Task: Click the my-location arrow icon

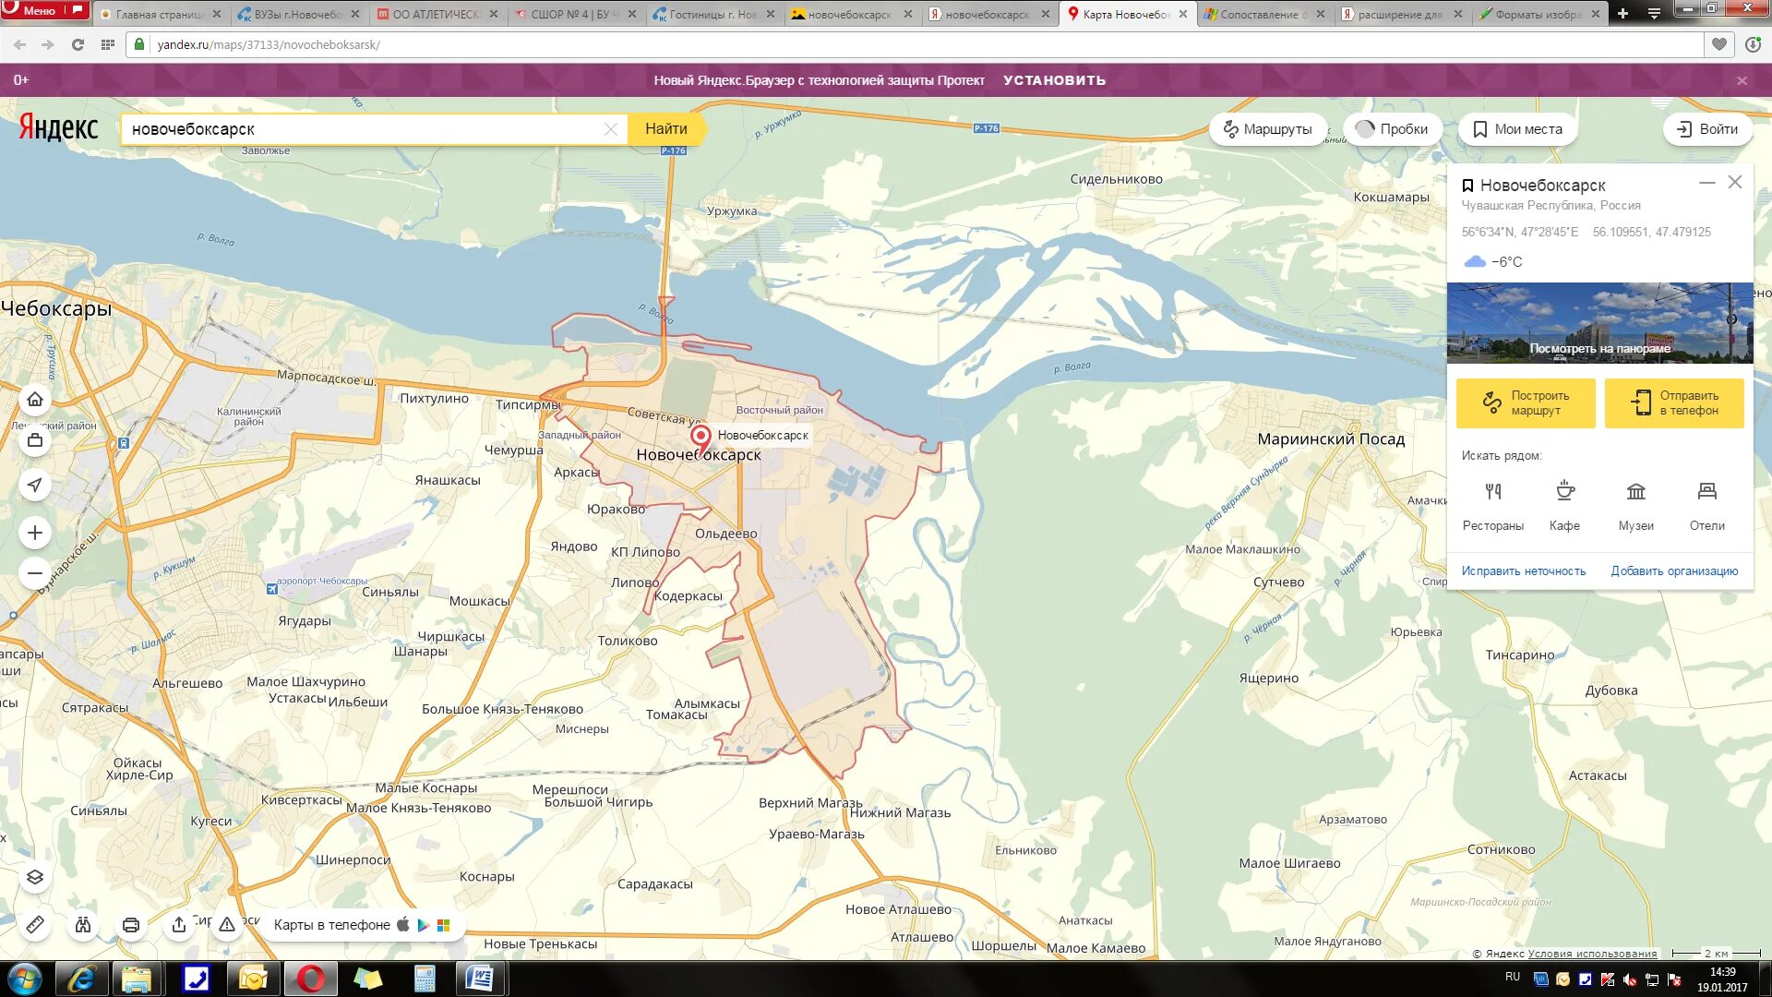Action: coord(35,485)
